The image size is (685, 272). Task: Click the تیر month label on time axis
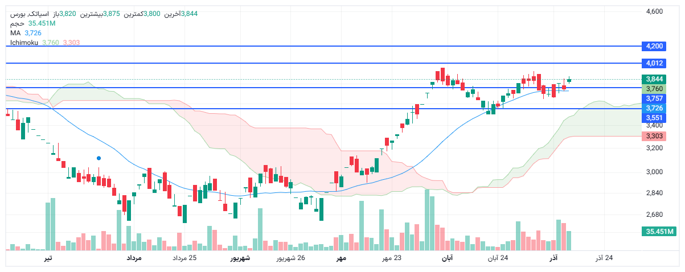[48, 258]
